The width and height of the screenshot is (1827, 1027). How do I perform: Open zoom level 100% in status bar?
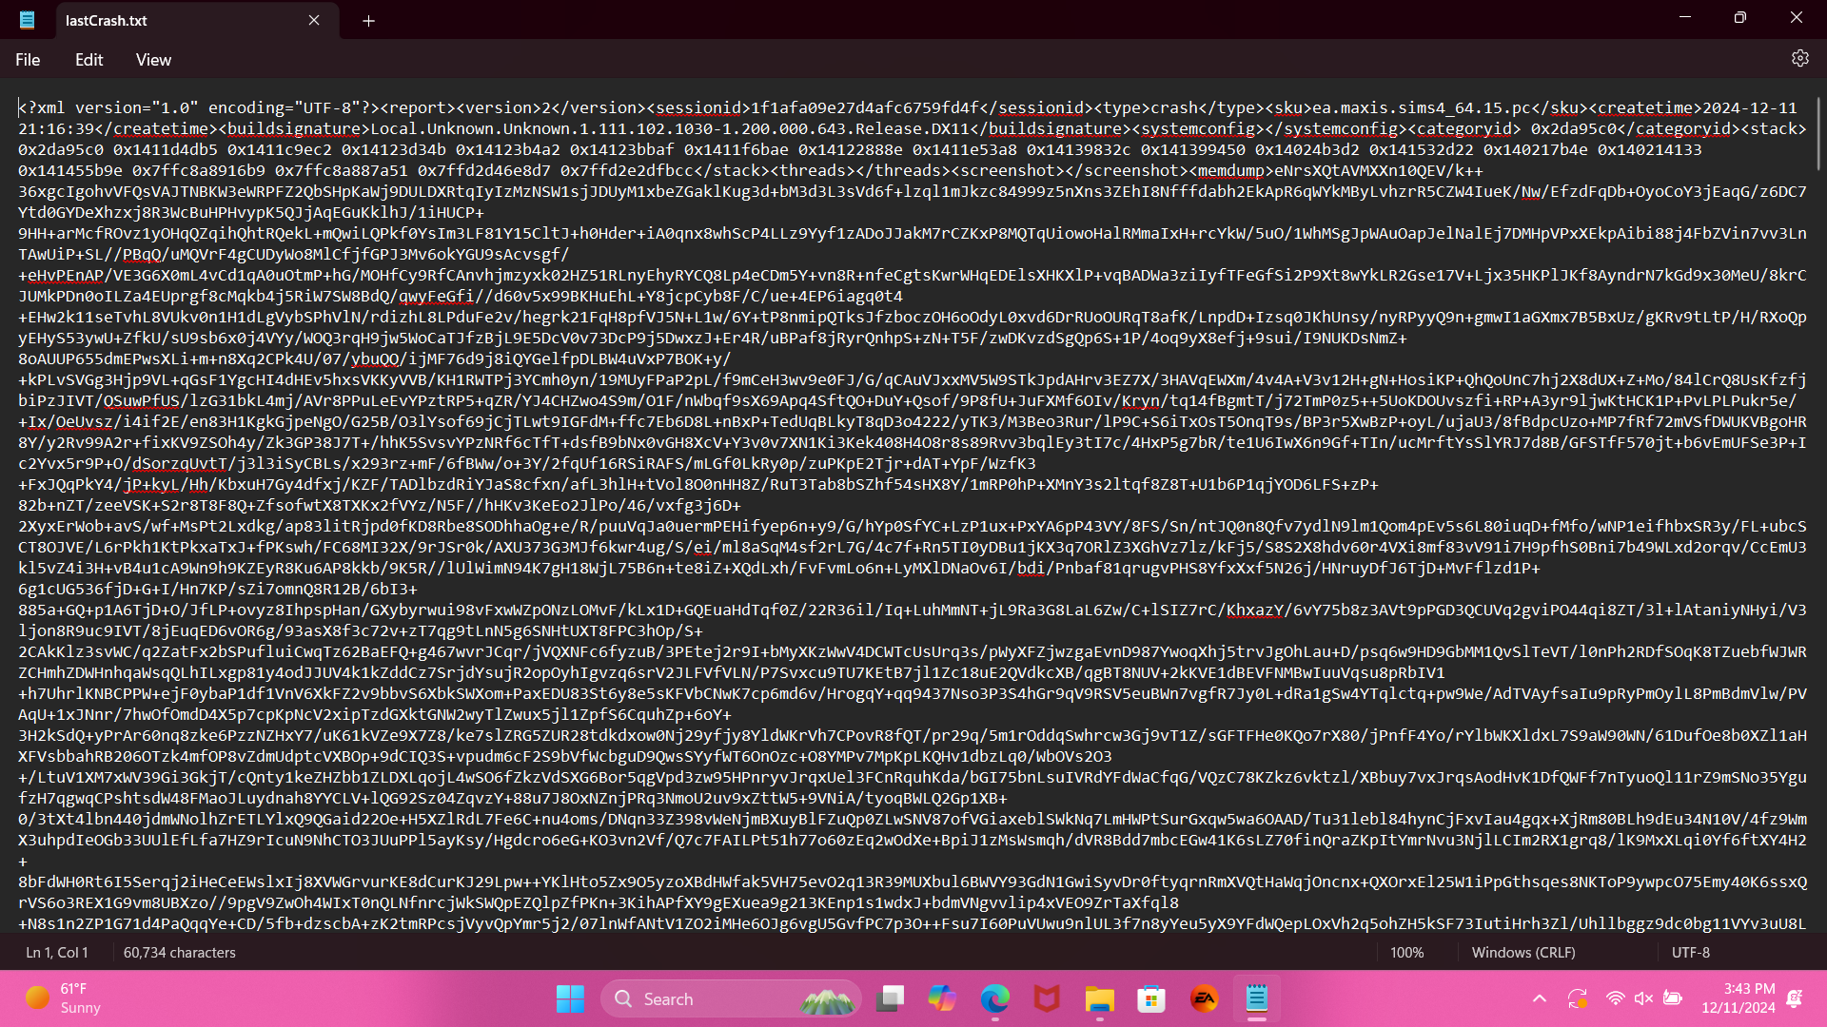pos(1406,952)
